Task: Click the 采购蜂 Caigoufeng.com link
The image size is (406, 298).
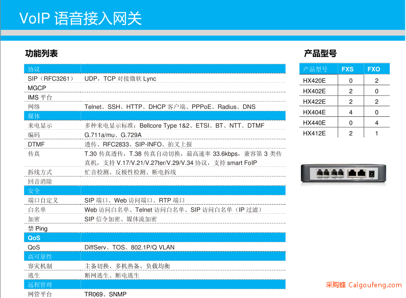Action: coord(364,285)
